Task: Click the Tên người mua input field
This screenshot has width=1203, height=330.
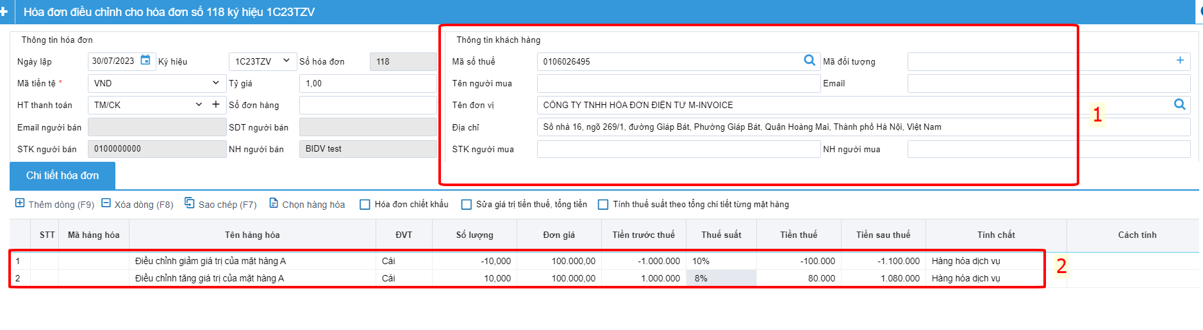Action: (679, 83)
